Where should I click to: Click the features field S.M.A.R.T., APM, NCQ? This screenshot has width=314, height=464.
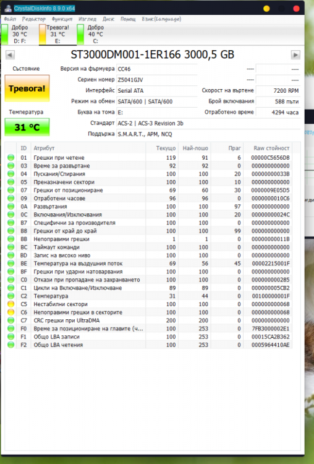[x=208, y=134]
